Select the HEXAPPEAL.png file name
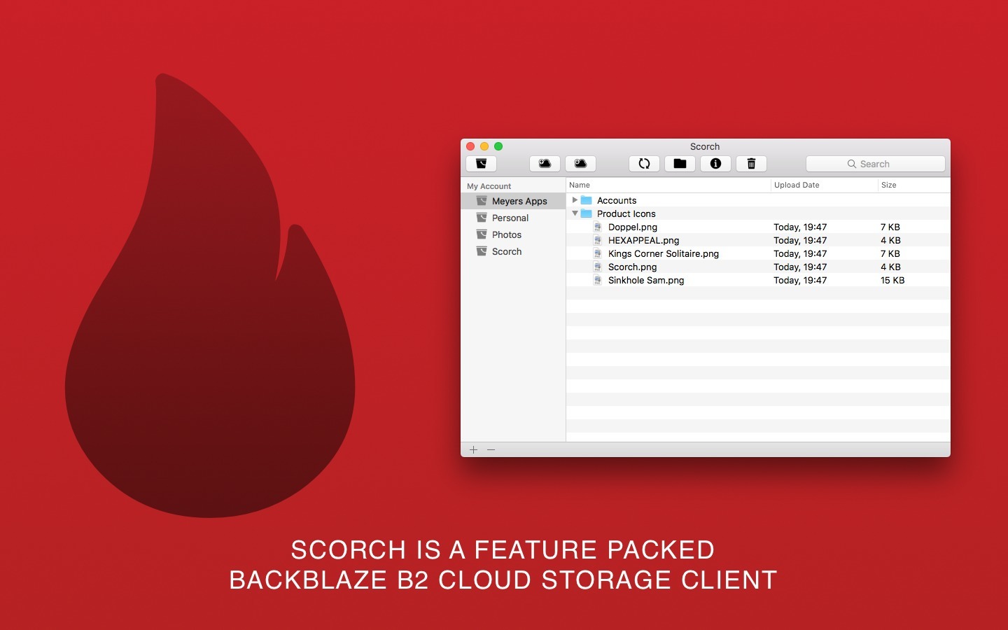Image resolution: width=1008 pixels, height=630 pixels. (644, 240)
